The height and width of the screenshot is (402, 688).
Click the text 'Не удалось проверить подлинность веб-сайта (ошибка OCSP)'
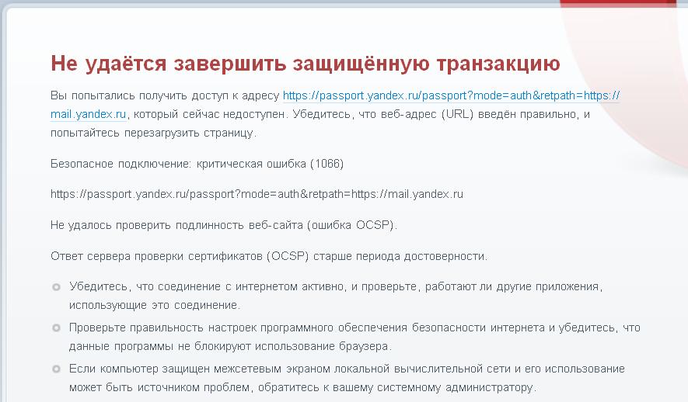224,225
